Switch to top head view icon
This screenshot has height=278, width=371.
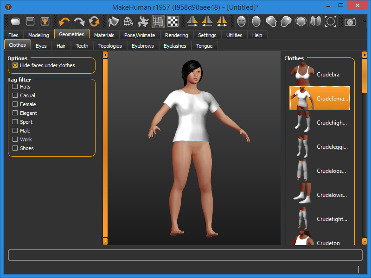(x=301, y=21)
